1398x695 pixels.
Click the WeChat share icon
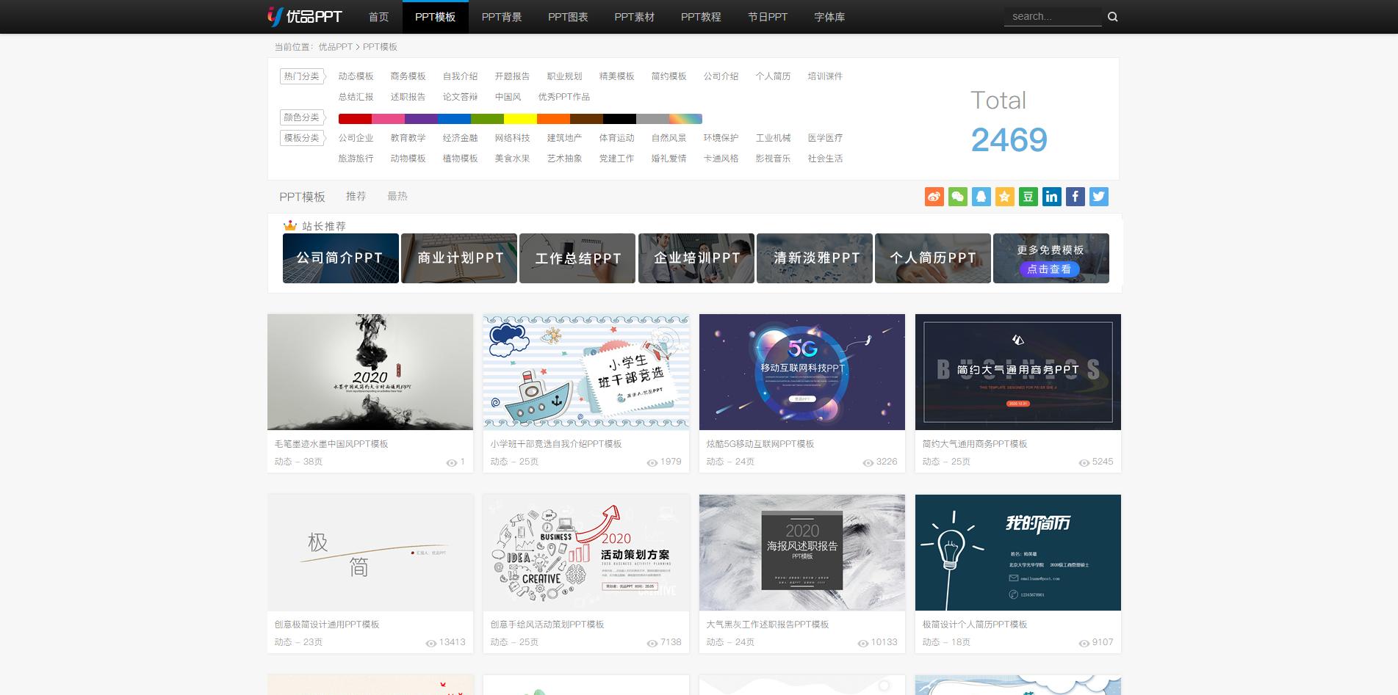point(957,197)
